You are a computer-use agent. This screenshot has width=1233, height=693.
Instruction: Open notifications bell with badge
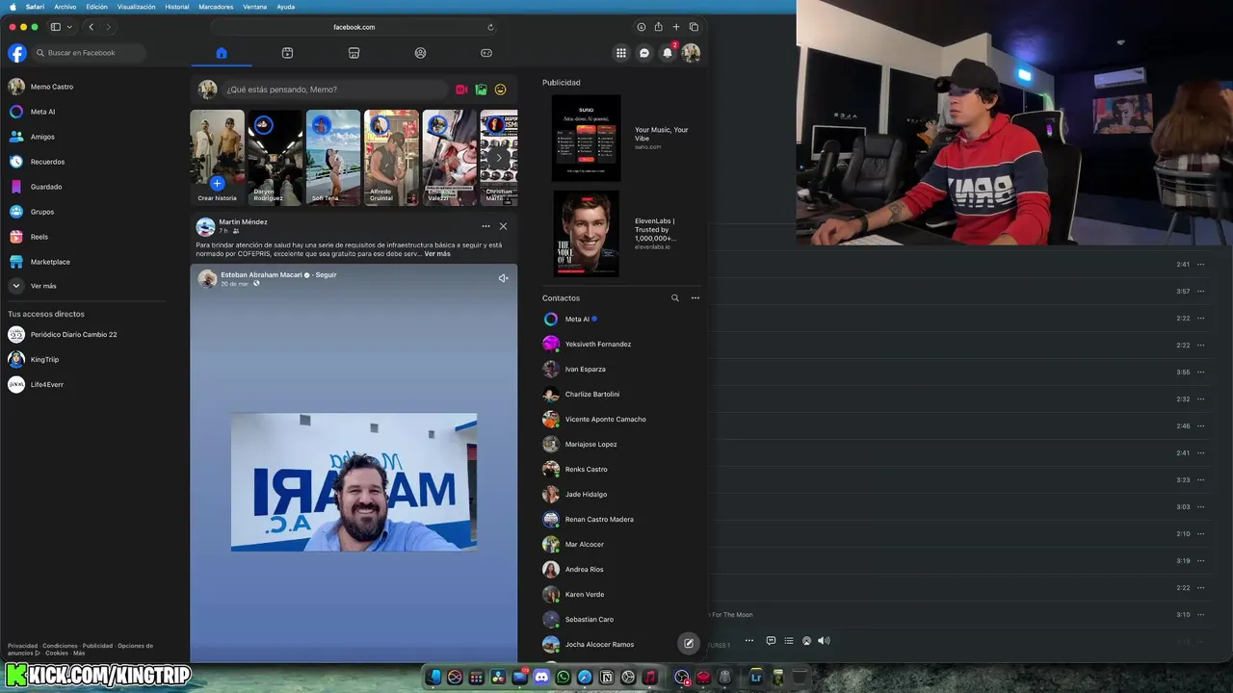(x=668, y=53)
